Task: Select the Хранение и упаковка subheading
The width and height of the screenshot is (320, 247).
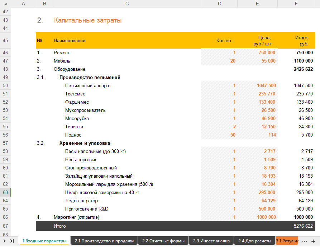Action: coord(85,143)
